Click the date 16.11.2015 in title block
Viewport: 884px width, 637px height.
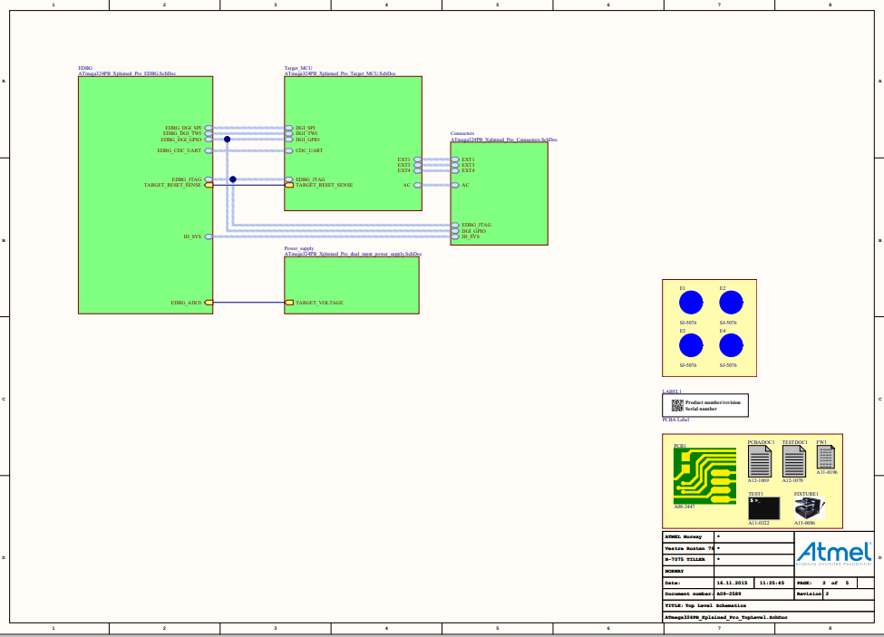click(x=732, y=583)
